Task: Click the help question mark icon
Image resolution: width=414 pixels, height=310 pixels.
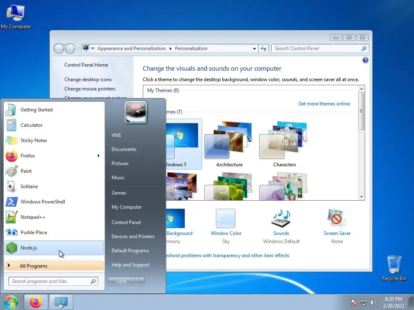Action: [365, 61]
